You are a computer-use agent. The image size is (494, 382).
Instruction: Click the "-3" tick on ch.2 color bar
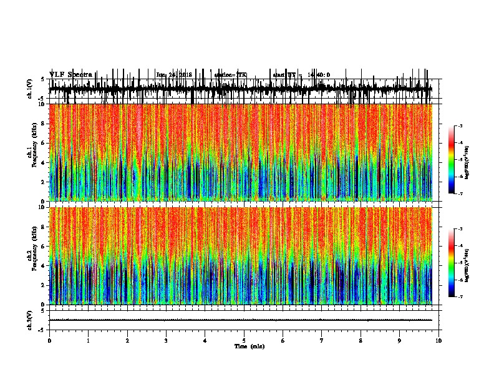[460, 229]
